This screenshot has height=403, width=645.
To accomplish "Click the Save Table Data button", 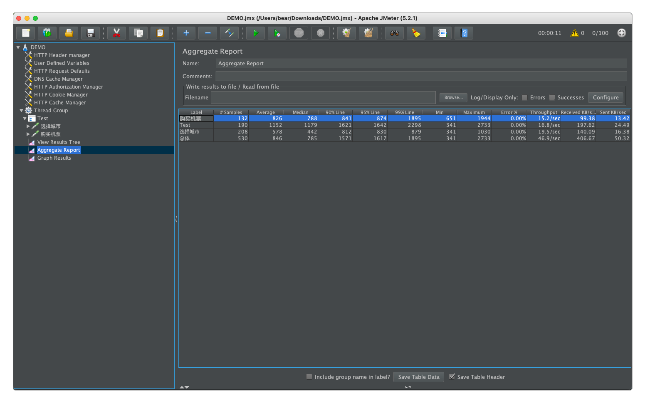I will 419,377.
